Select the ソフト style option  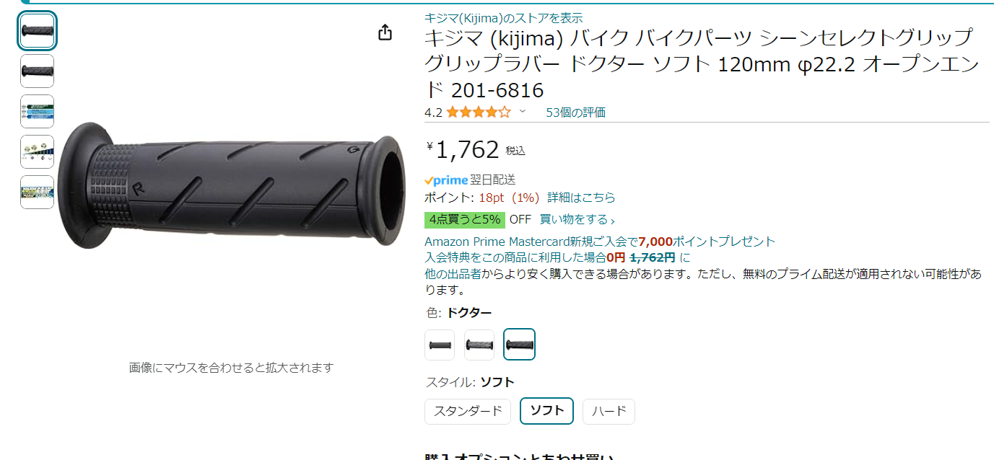pyautogui.click(x=547, y=411)
